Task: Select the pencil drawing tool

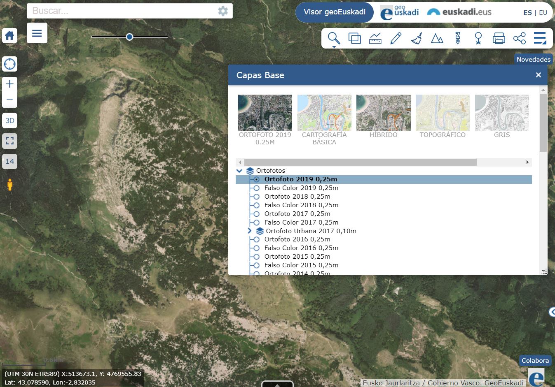Action: pyautogui.click(x=396, y=38)
